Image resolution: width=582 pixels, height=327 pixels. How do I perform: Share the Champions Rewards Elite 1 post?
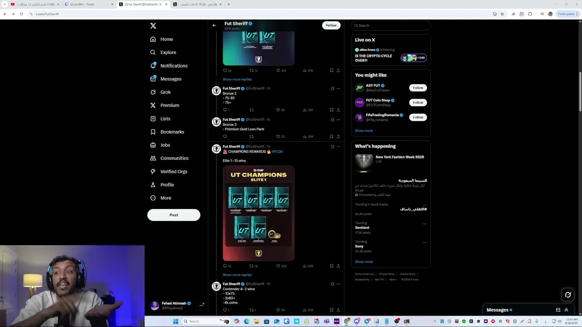338,266
